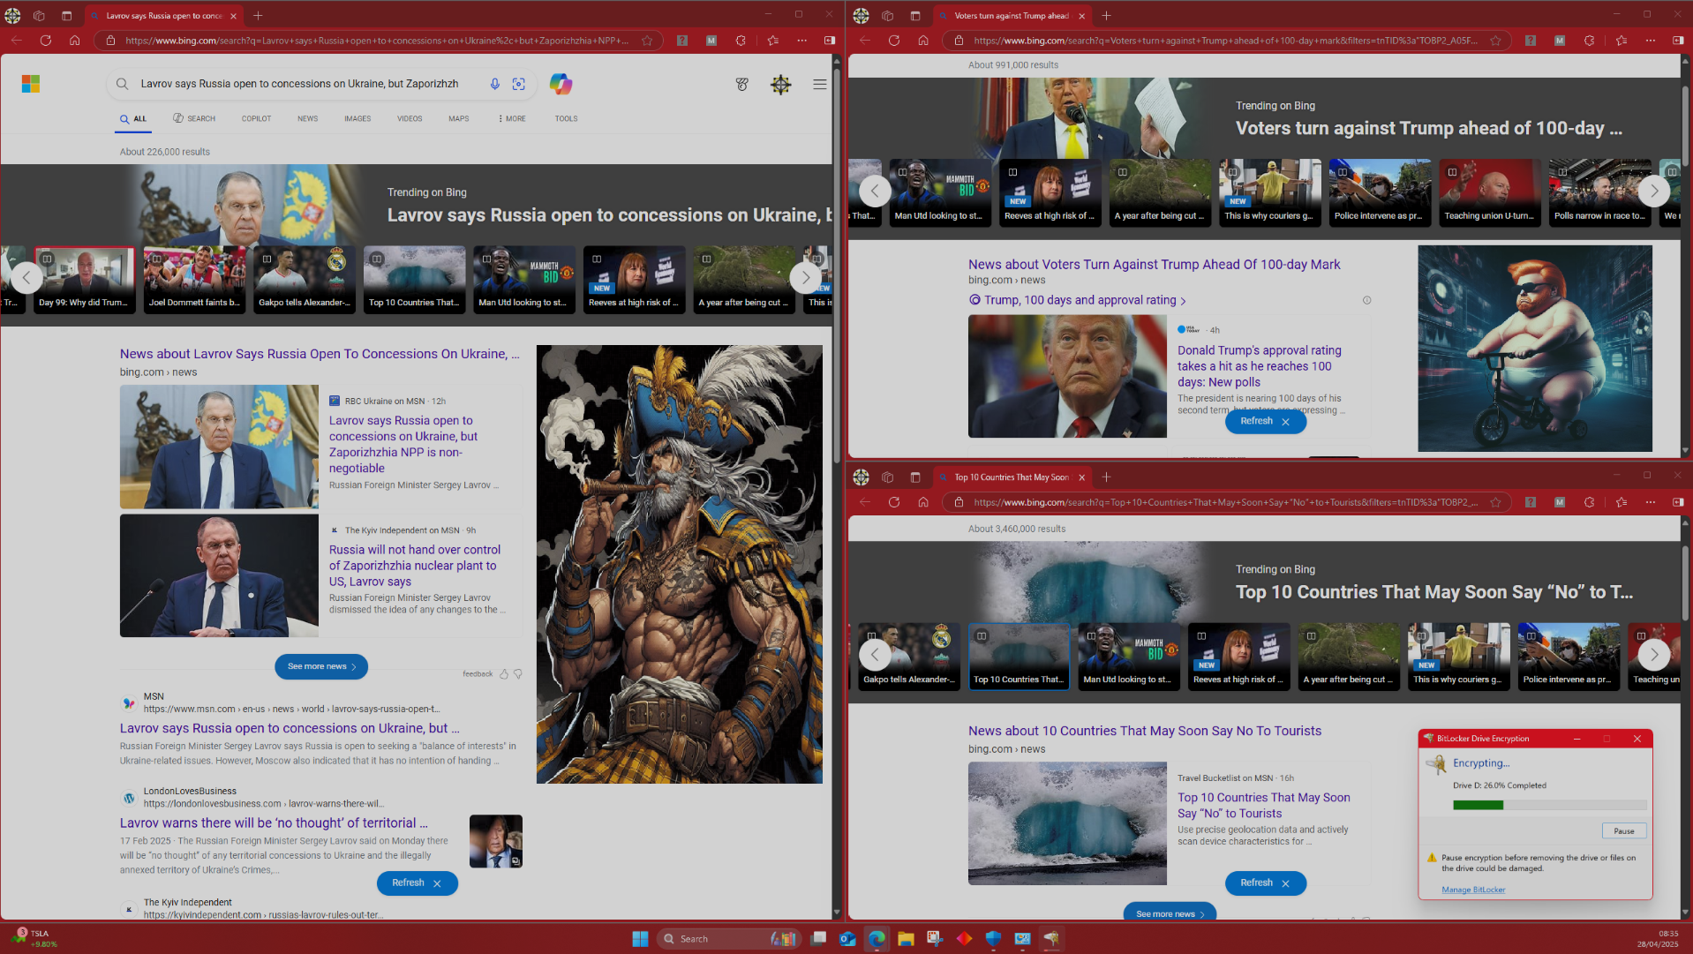
Task: Move trending carousel left in Top 10 Countries window
Action: (x=875, y=654)
